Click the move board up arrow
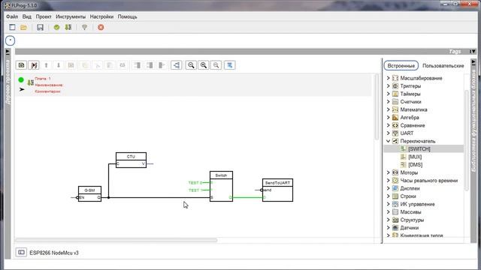 point(47,65)
